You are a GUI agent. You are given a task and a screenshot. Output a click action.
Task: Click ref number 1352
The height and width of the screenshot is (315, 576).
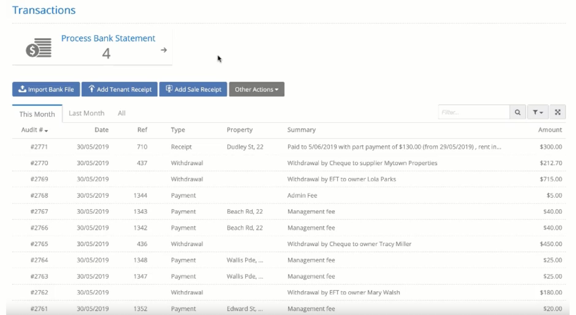140,309
